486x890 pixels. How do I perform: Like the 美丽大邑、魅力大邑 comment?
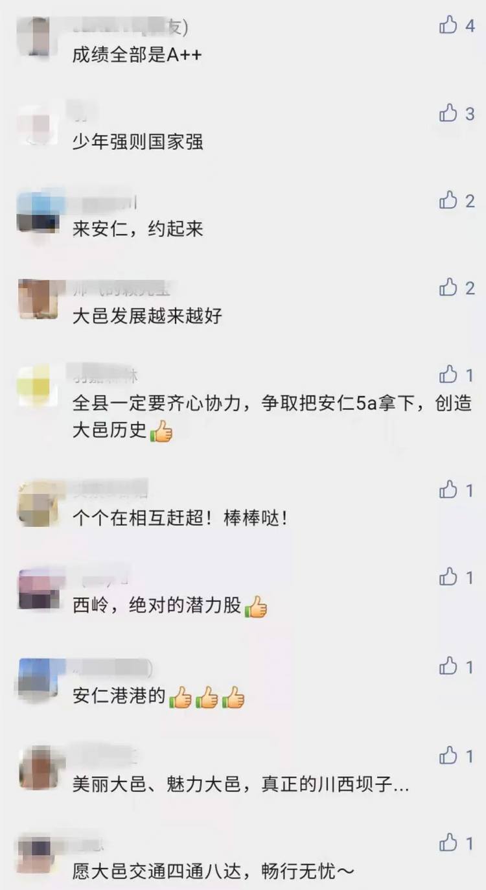(448, 755)
